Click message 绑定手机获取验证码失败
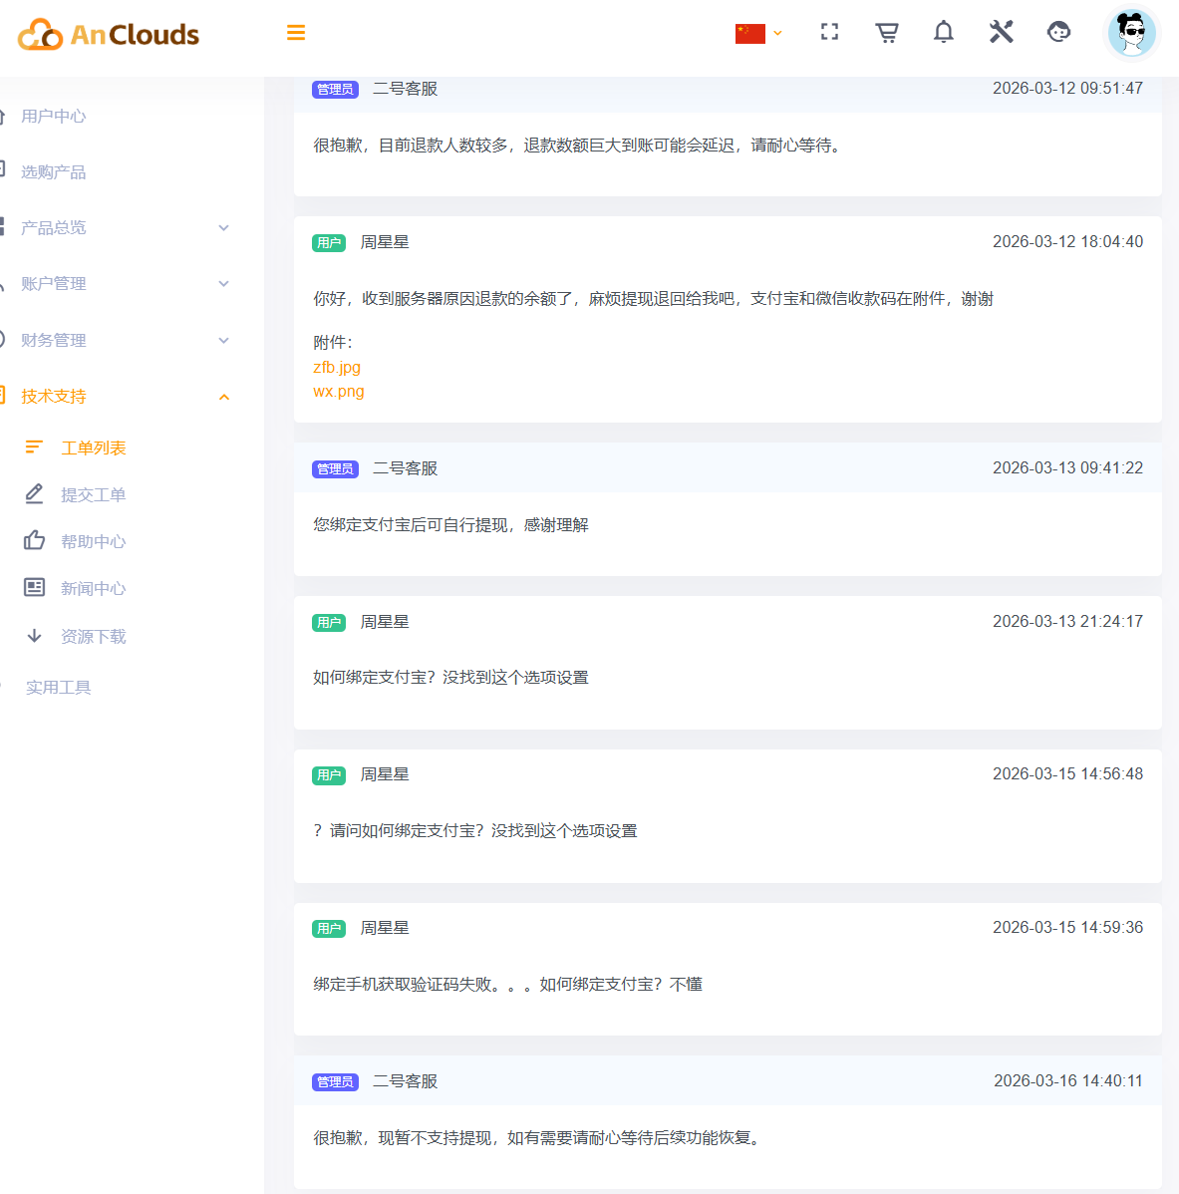The image size is (1179, 1194). click(x=508, y=984)
